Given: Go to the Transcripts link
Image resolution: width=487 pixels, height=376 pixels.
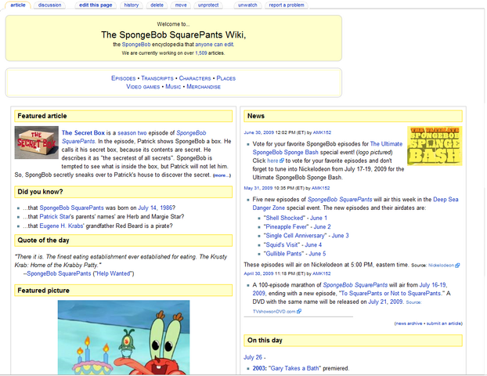Looking at the screenshot, I should 157,78.
